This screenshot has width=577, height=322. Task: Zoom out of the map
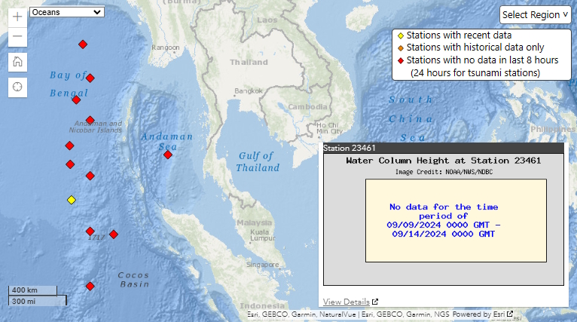[17, 36]
